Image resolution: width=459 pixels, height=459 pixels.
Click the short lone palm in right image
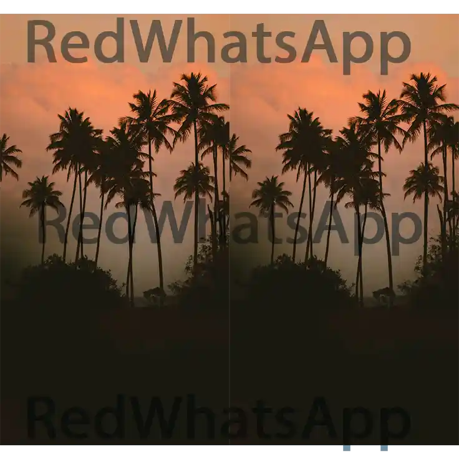[271, 196]
